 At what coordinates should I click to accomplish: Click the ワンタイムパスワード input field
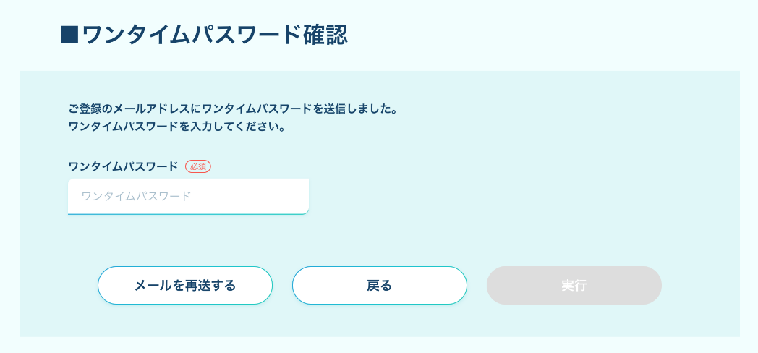[188, 196]
